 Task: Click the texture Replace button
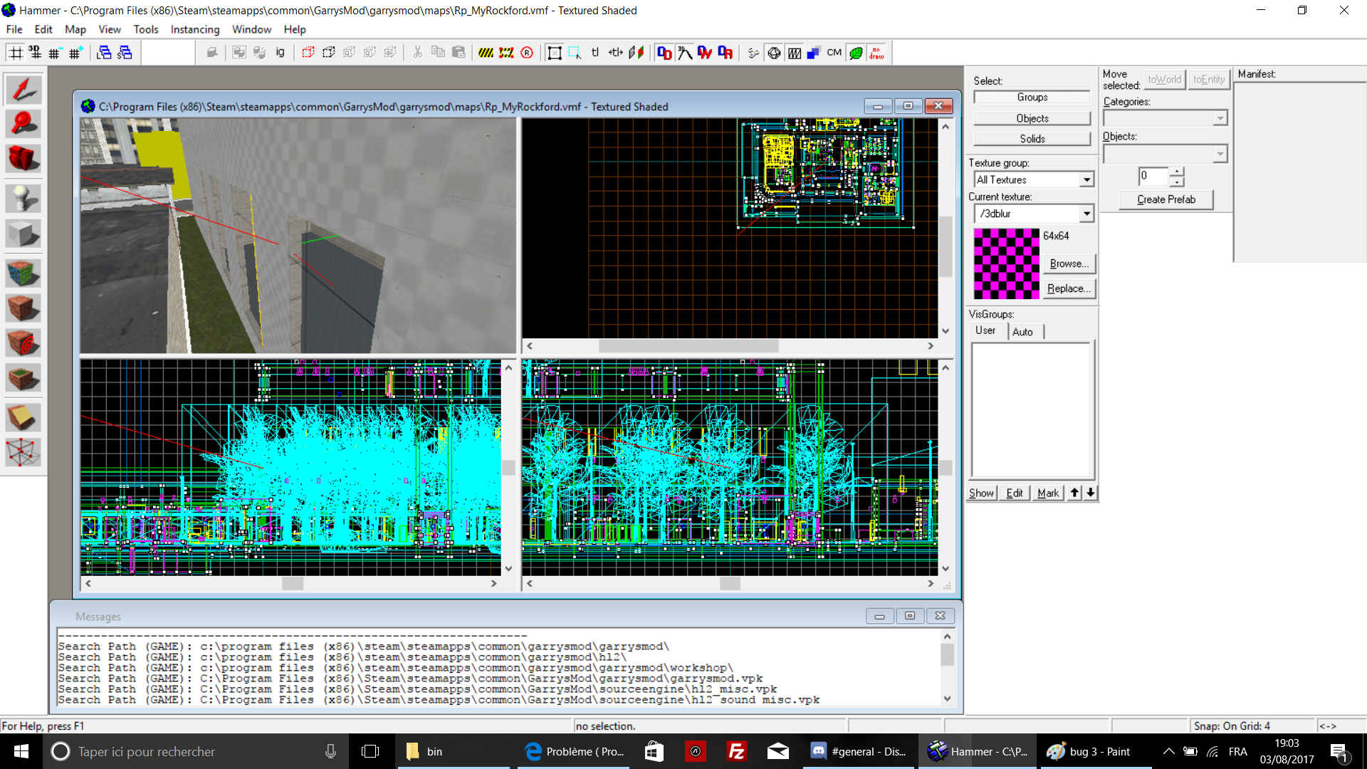[1069, 288]
